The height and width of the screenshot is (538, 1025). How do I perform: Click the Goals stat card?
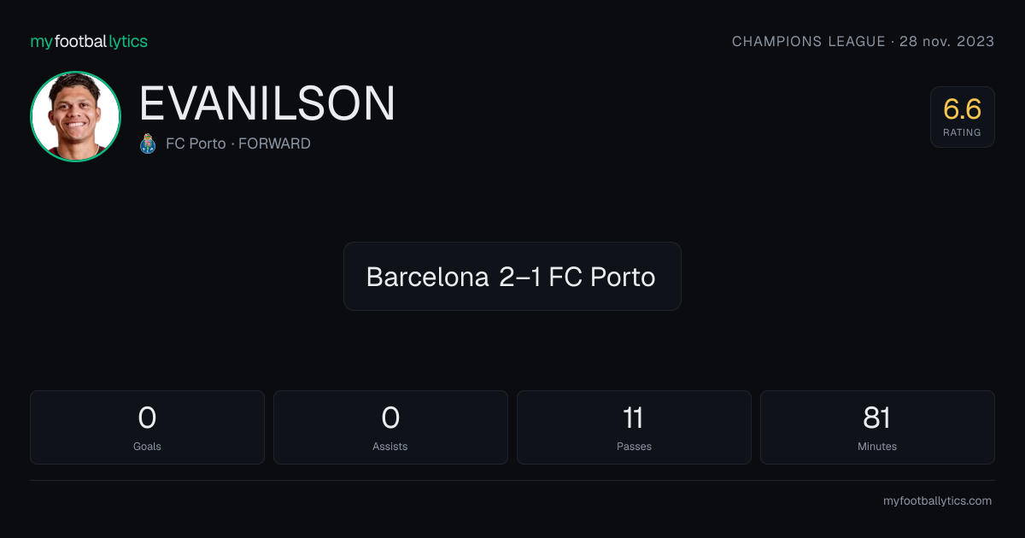(x=147, y=427)
